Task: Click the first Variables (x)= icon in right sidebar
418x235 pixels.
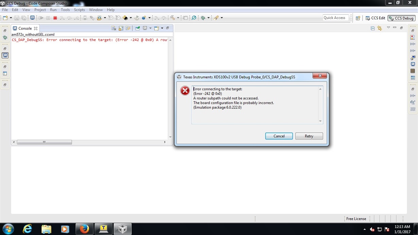Action: [413, 44]
